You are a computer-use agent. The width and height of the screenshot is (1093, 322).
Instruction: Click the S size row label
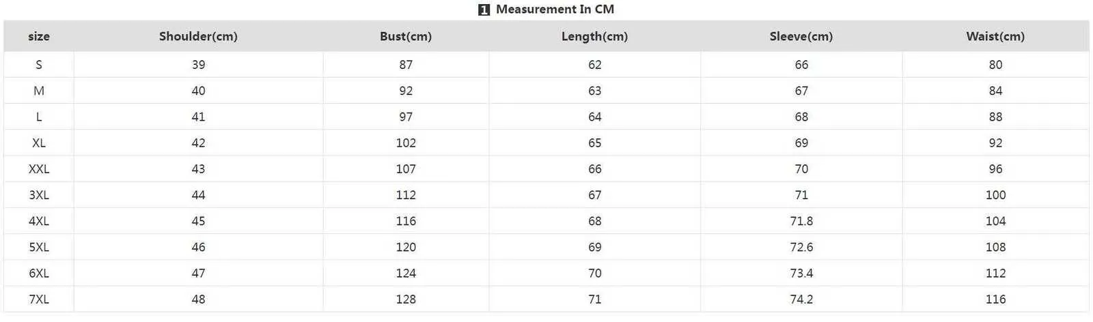point(39,65)
